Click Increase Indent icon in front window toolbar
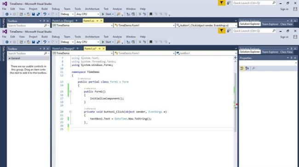Image resolution: width=299 pixels, height=167 pixels. click(x=133, y=42)
